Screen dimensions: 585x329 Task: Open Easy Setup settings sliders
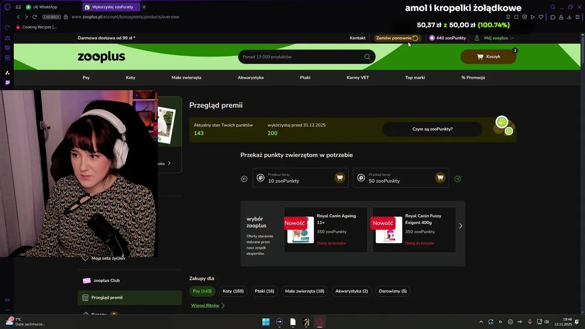coord(577,17)
